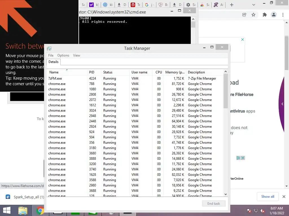Click the muted volume tray icon
Viewport: 289px width, 216px height.
pos(262,211)
